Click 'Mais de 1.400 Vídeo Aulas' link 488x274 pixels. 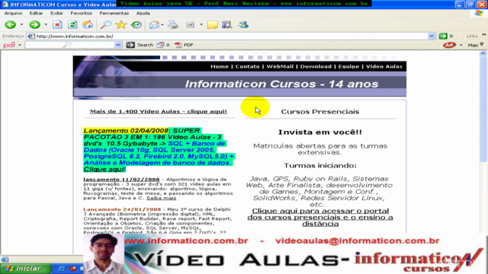[159, 111]
